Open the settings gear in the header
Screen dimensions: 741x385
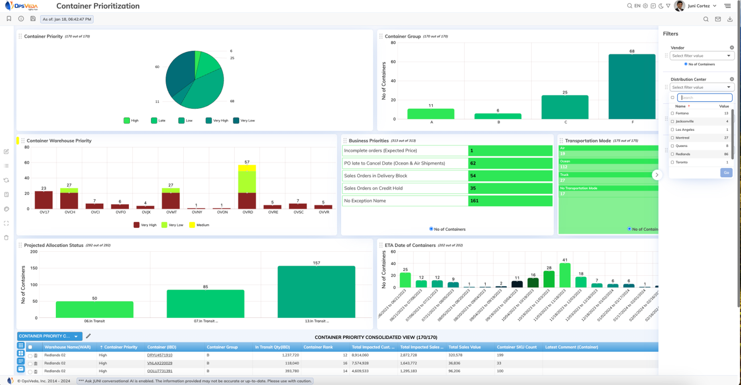coord(645,6)
